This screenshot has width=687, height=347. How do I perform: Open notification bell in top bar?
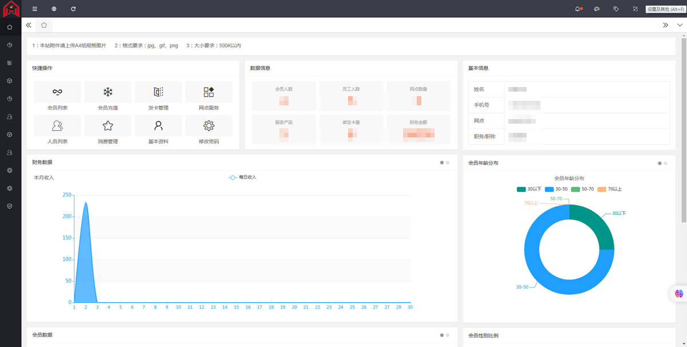[578, 9]
